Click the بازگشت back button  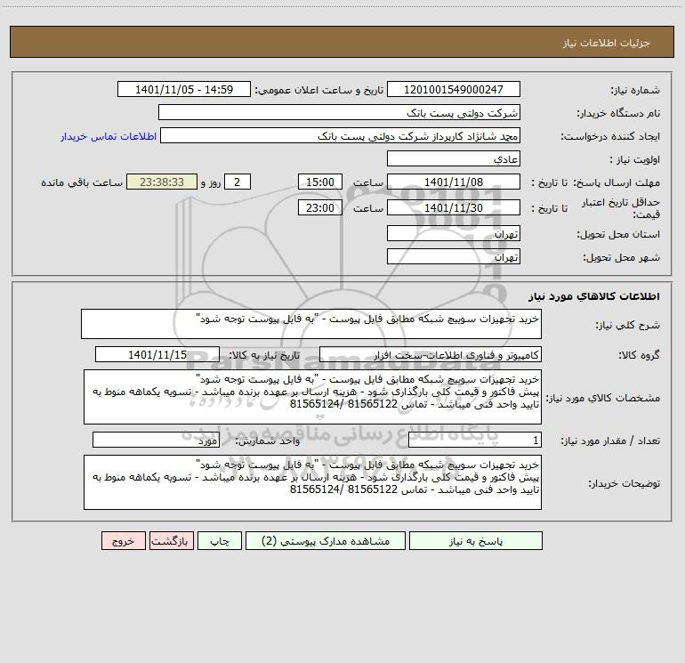171,541
